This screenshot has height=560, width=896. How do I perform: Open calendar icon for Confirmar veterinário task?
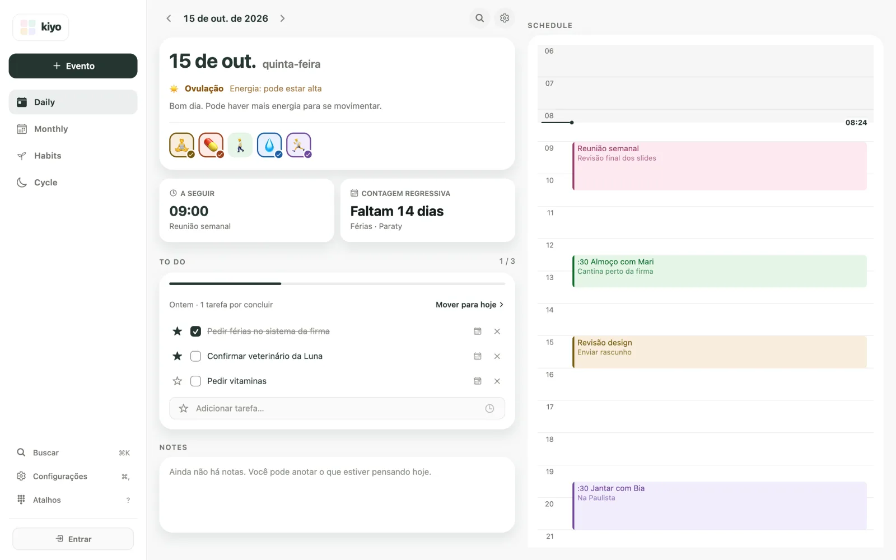(x=478, y=356)
